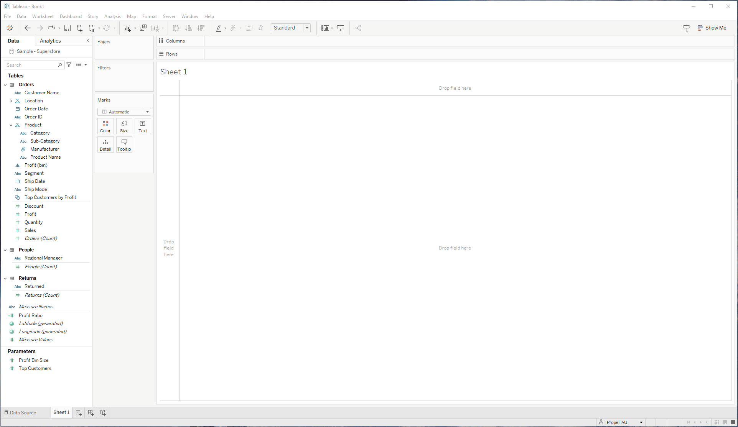Open the Tooltip marks card button
Screen dimensions: 738x427
(124, 145)
